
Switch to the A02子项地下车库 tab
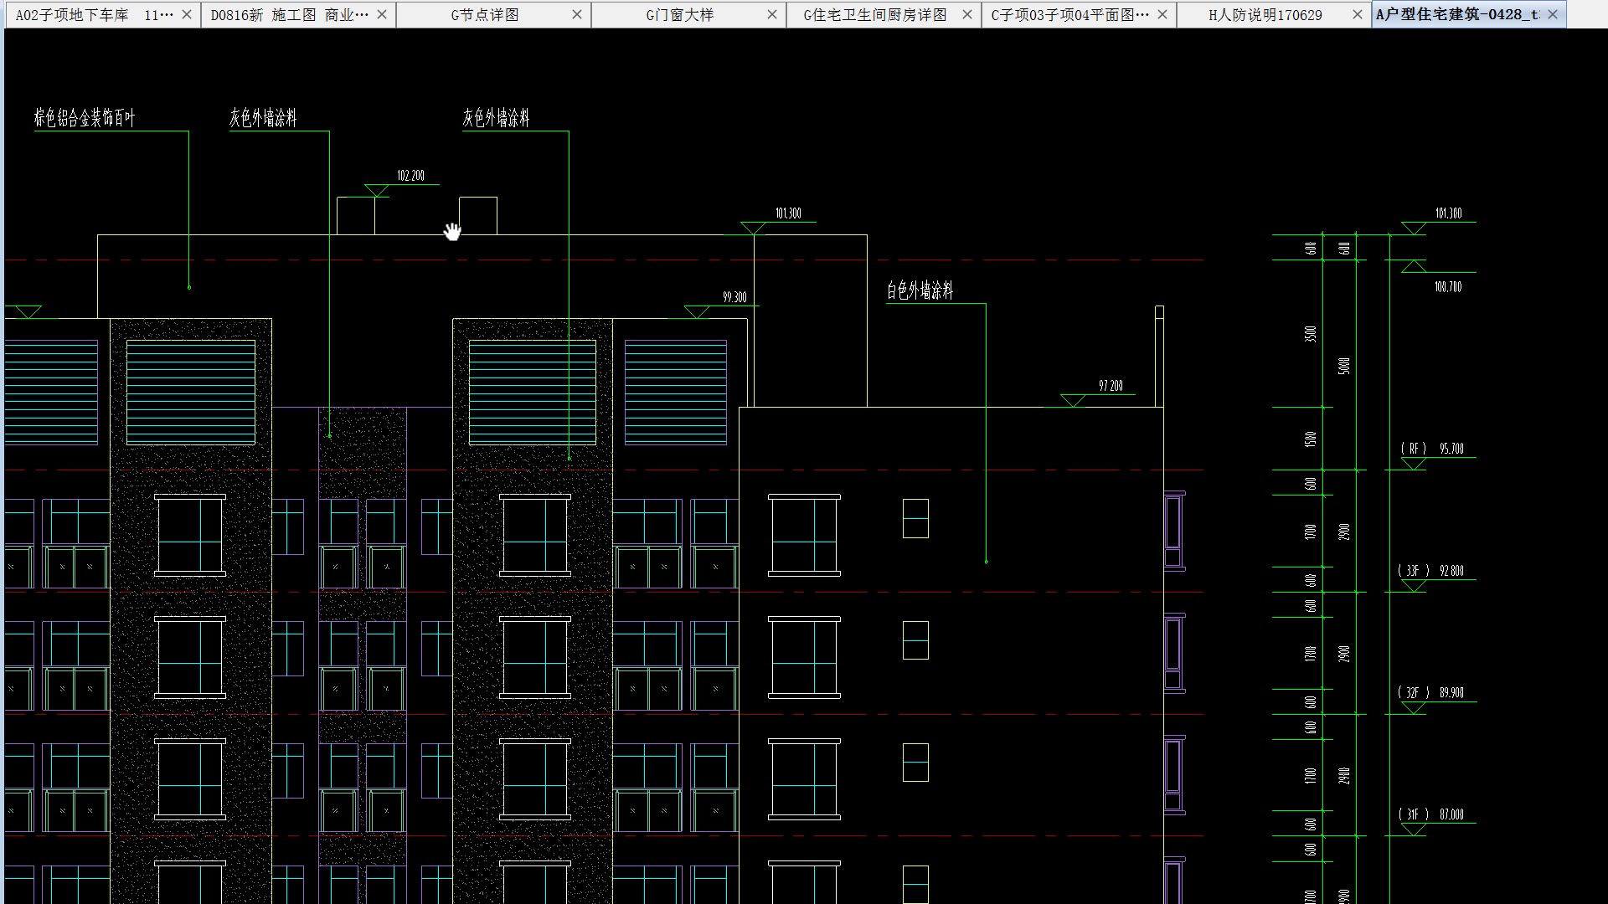[102, 14]
